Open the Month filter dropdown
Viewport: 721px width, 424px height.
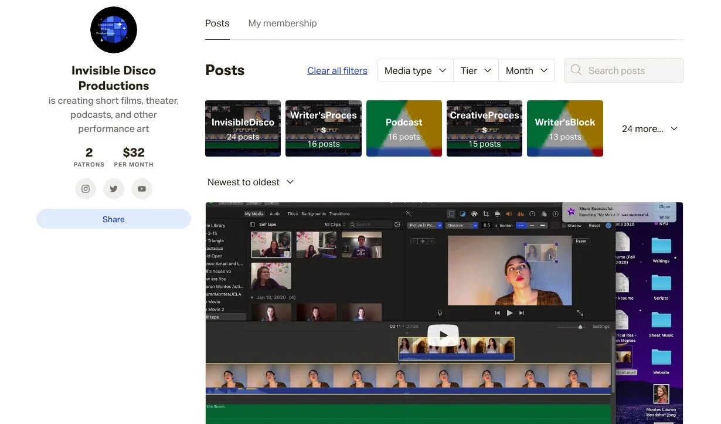526,70
